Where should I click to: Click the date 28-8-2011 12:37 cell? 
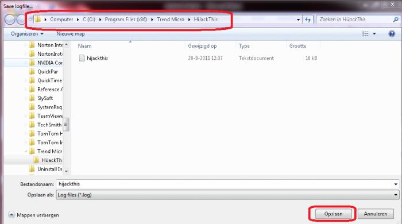pyautogui.click(x=205, y=58)
